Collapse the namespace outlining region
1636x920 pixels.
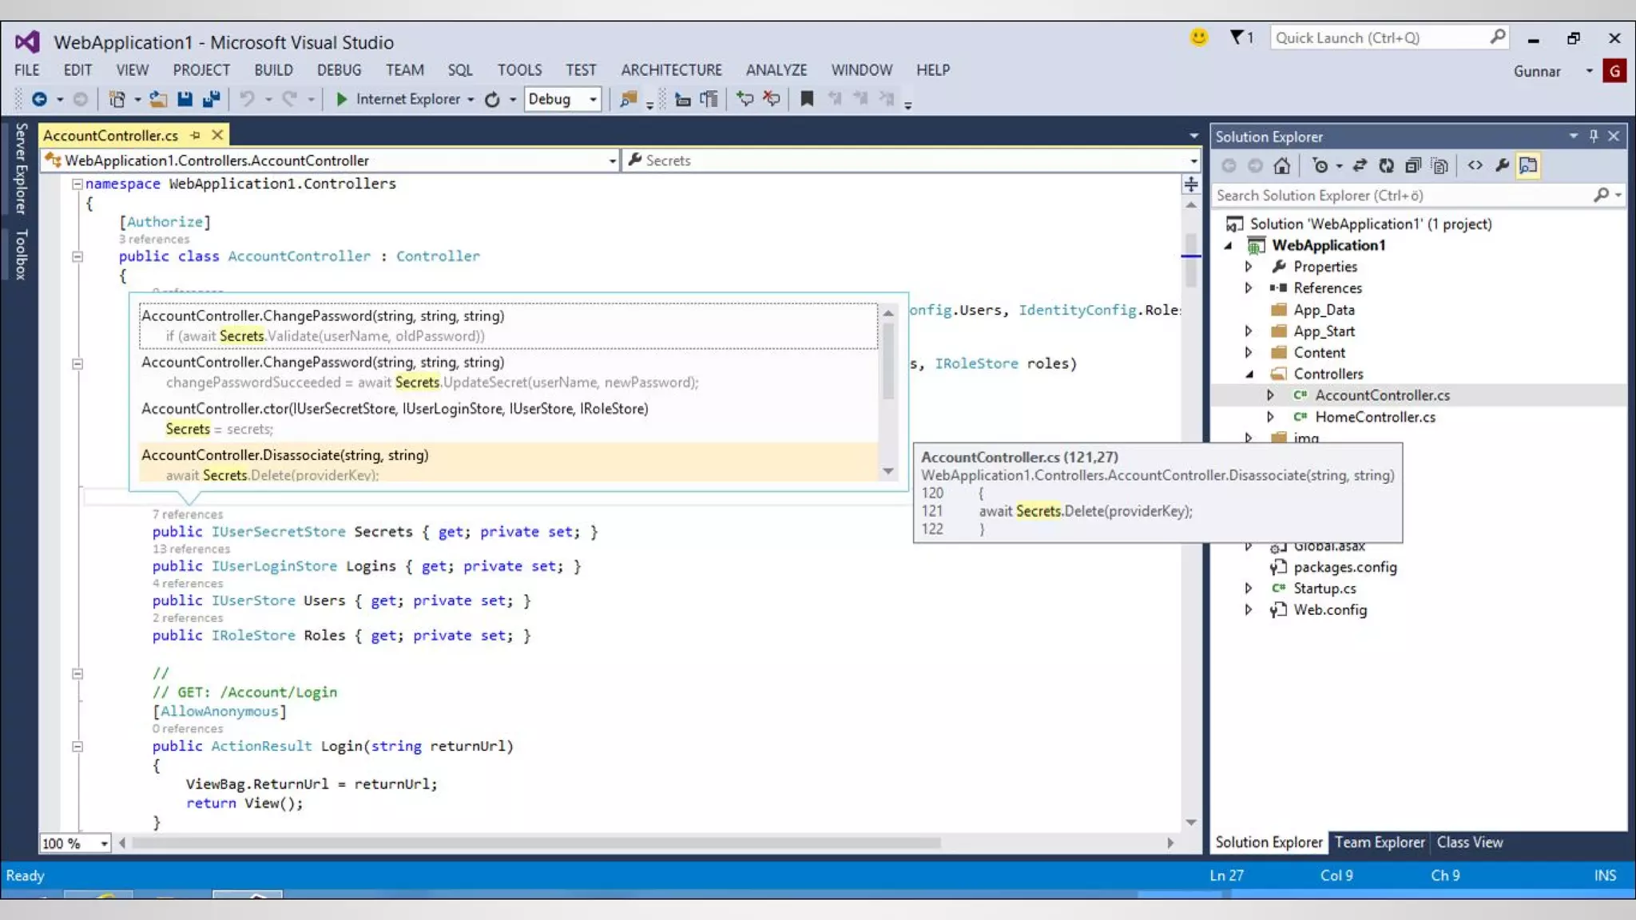(77, 184)
